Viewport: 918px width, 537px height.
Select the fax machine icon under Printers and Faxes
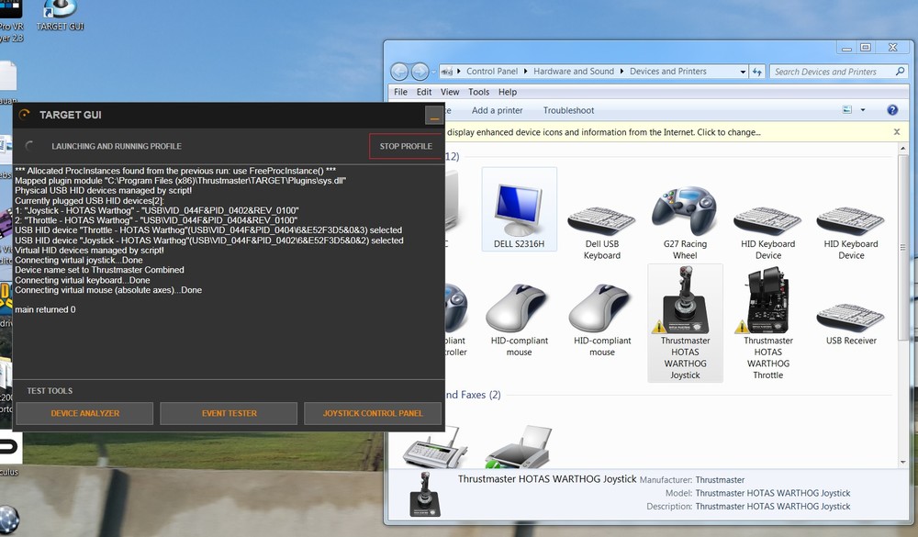[x=435, y=448]
